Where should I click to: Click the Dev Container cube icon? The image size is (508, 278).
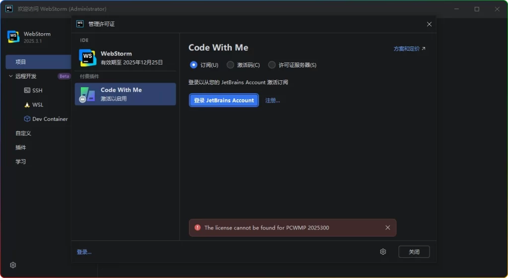(x=27, y=119)
